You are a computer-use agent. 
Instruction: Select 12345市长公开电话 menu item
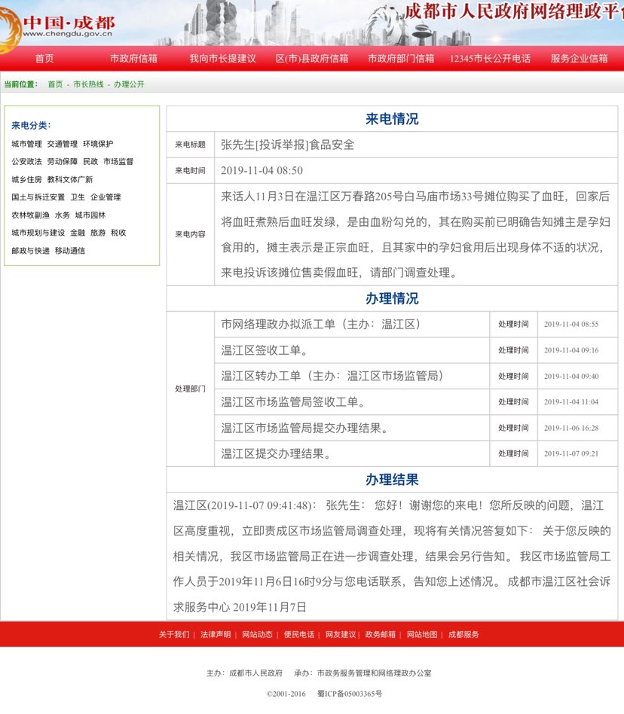tap(490, 59)
